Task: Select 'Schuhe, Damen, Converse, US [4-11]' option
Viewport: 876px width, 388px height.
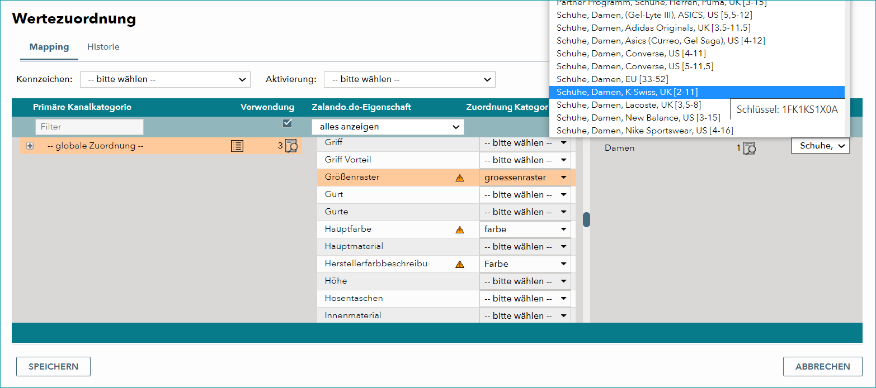Action: [x=696, y=54]
